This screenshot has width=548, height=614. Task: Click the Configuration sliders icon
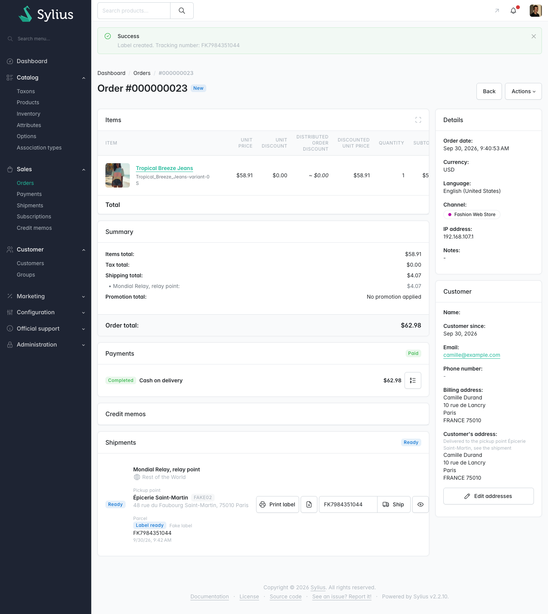pyautogui.click(x=10, y=312)
